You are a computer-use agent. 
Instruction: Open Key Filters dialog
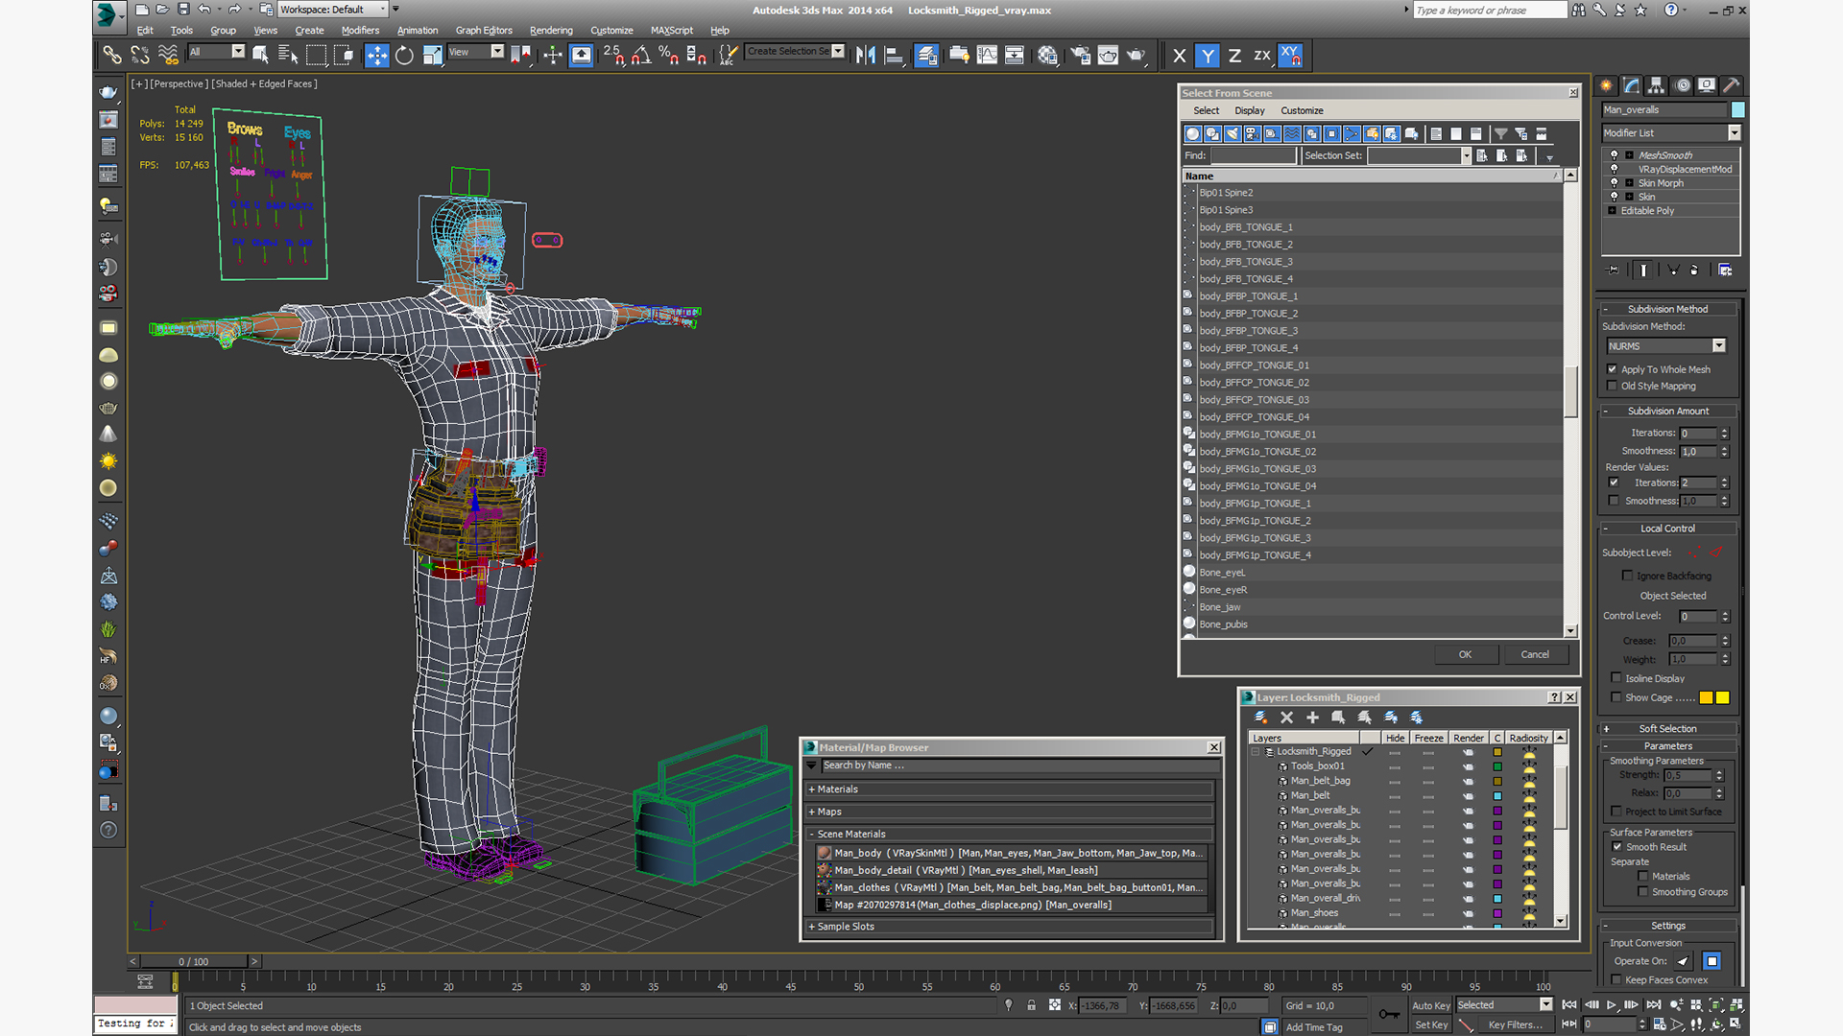(1515, 1025)
